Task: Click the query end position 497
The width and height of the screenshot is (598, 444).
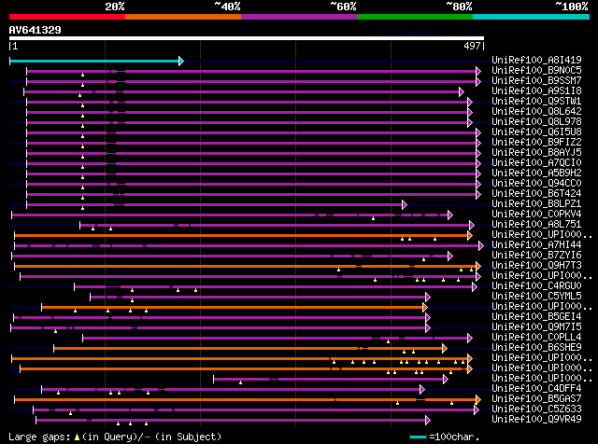Action: (x=472, y=46)
